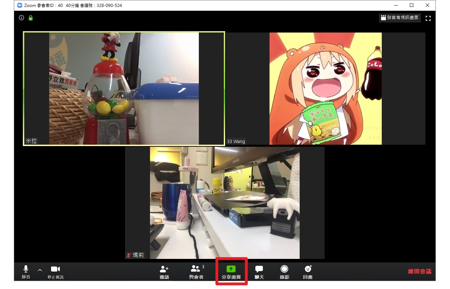Image resolution: width=450 pixels, height=289 pixels.
Task: Expand the audio options arrow beside 靜音
Action: [40, 270]
